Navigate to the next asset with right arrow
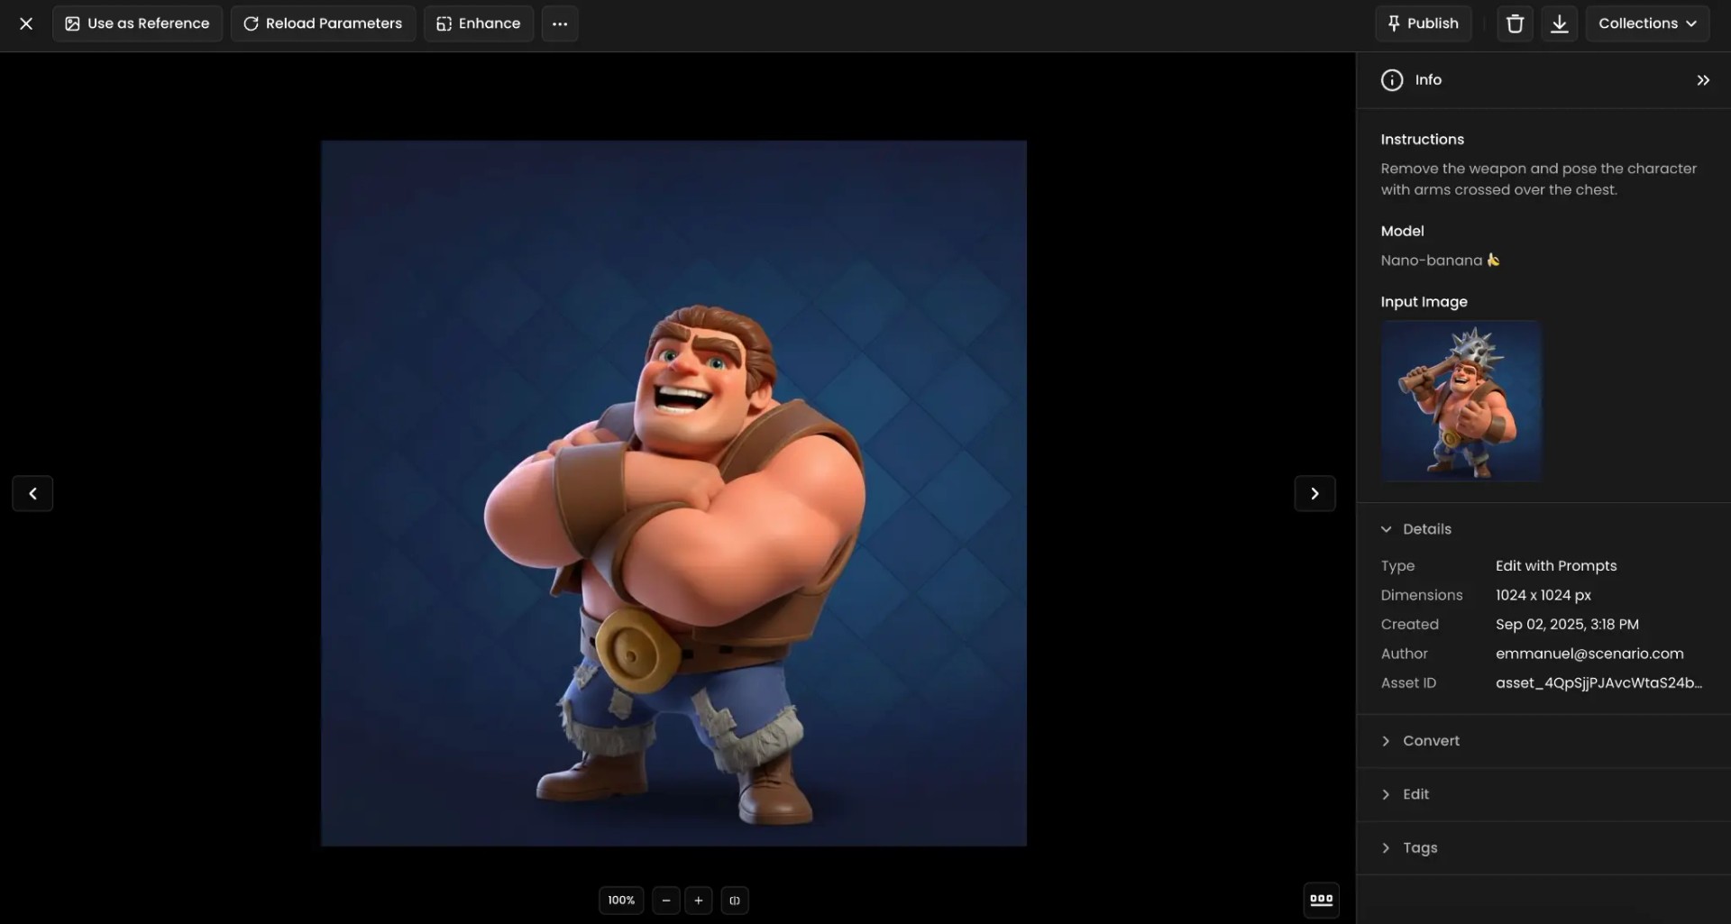 [x=1314, y=493]
